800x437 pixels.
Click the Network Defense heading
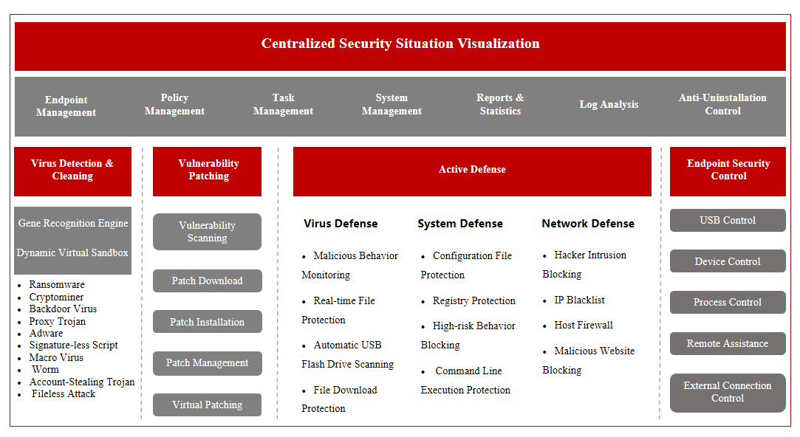tap(588, 224)
